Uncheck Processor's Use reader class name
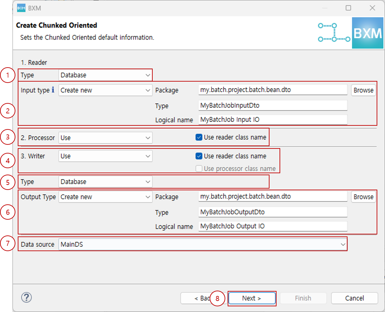 [199, 137]
